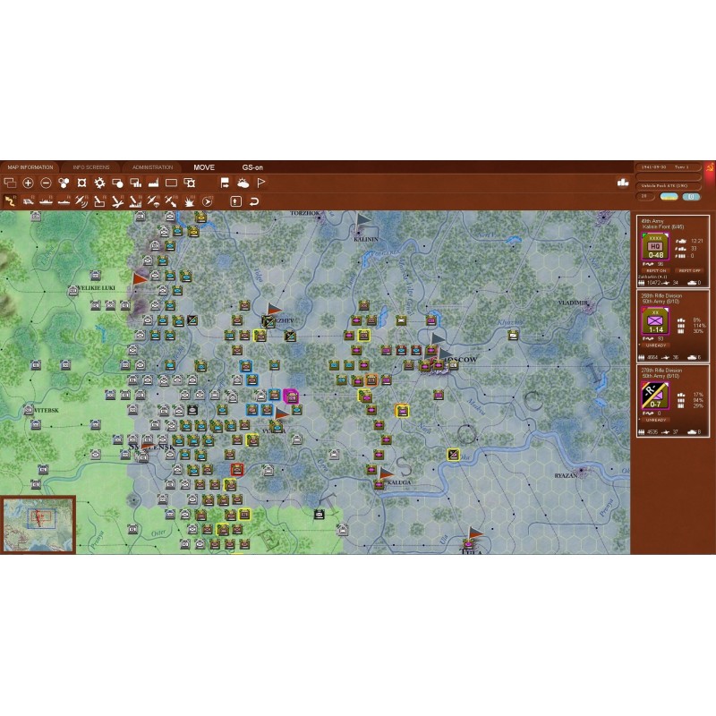
Task: Click the zoom in magnifier icon
Action: (28, 183)
